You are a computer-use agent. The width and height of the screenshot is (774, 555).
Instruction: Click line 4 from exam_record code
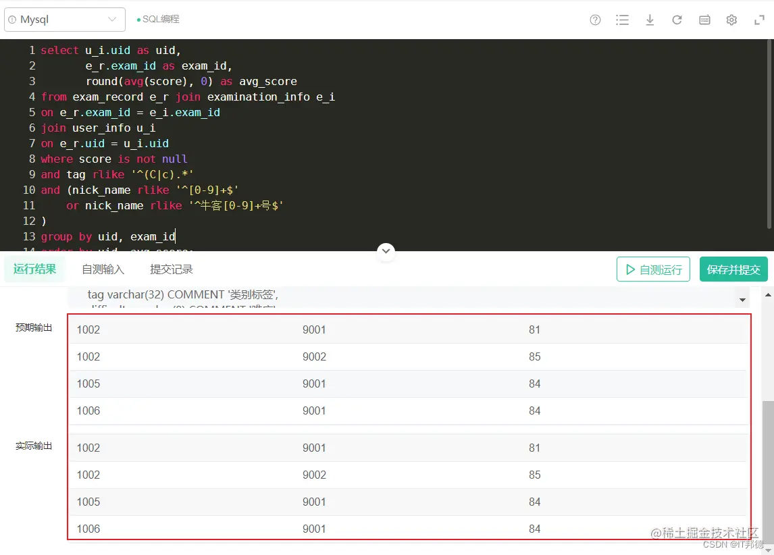click(x=188, y=97)
